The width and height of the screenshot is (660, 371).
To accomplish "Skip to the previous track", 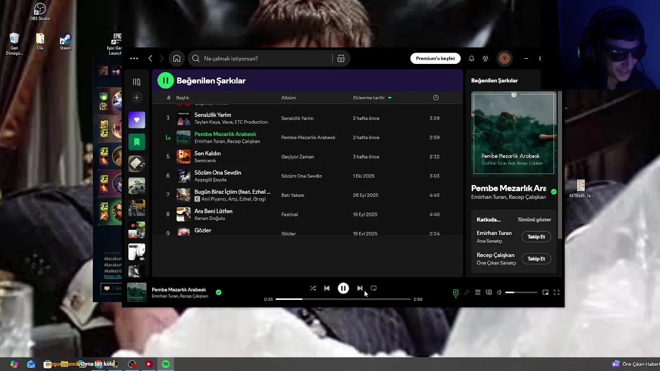I will [x=327, y=289].
